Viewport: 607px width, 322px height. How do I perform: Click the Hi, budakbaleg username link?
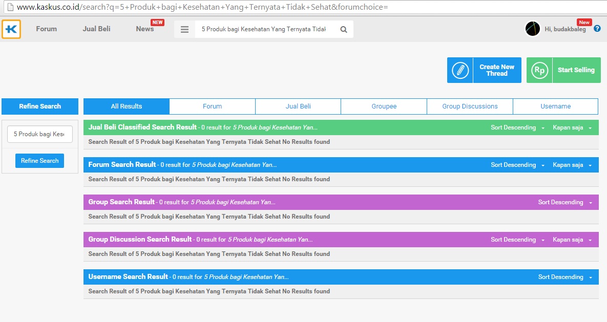(x=565, y=29)
